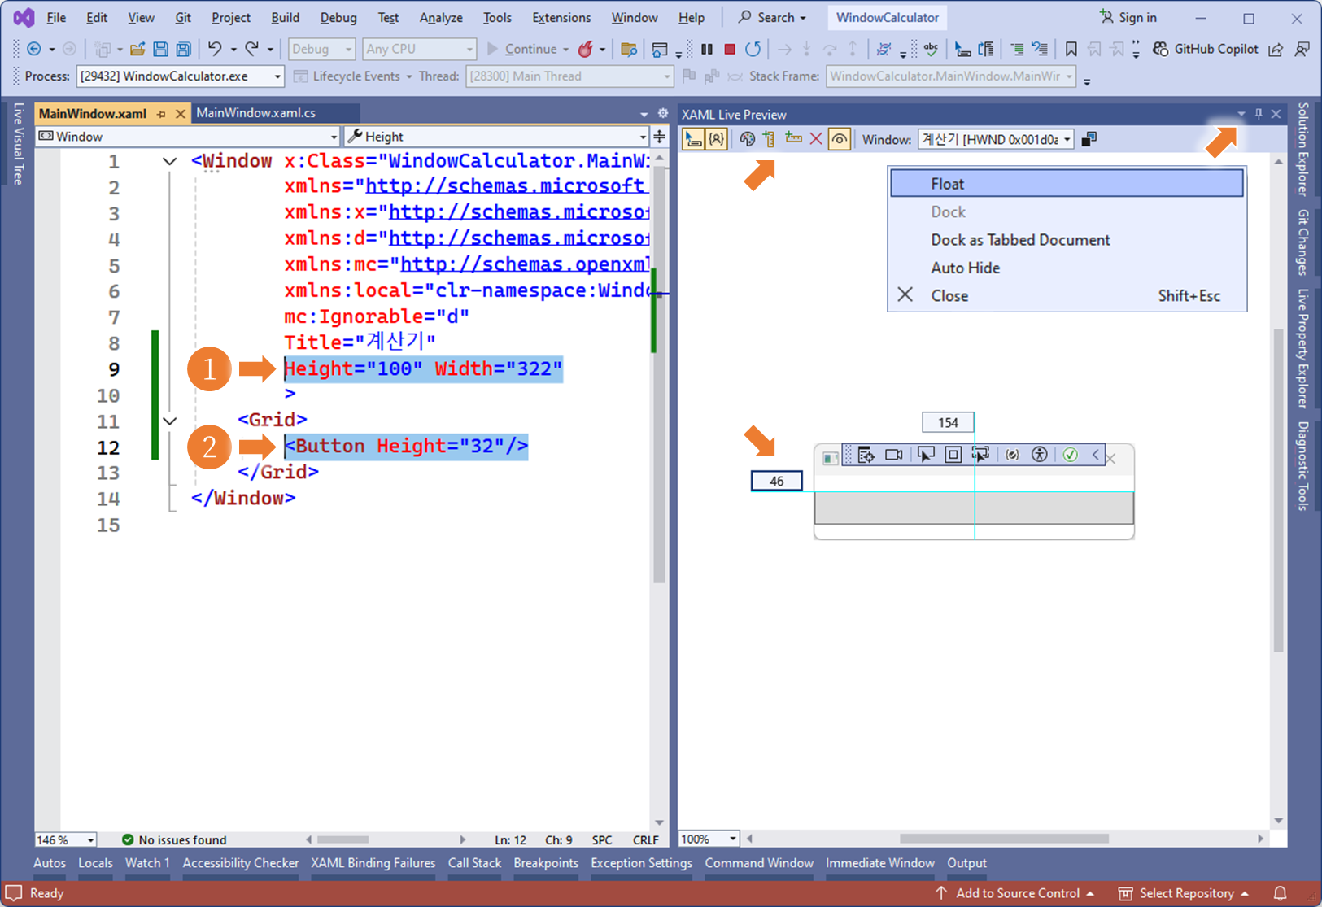Click the Live Preview horizontal scrollbar thumb
Screen dimensions: 1322x907
(1004, 839)
